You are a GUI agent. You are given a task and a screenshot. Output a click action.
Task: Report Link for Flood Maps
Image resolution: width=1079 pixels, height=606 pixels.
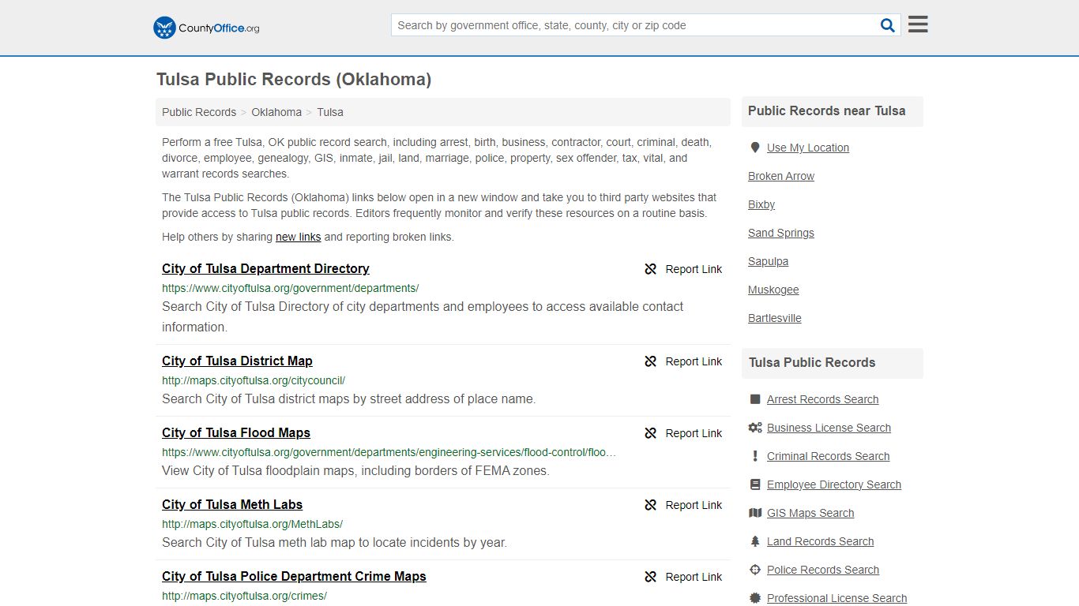click(694, 433)
